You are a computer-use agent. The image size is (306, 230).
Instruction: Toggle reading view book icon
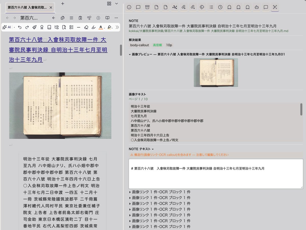coord(107,18)
